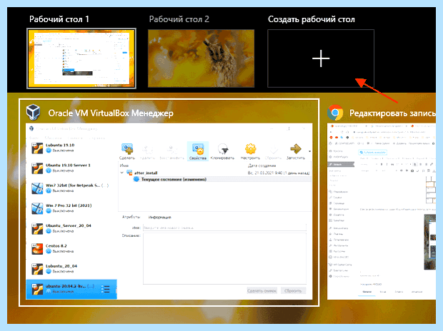
Task: Click the Сделать снимок button
Action: [x=262, y=290]
